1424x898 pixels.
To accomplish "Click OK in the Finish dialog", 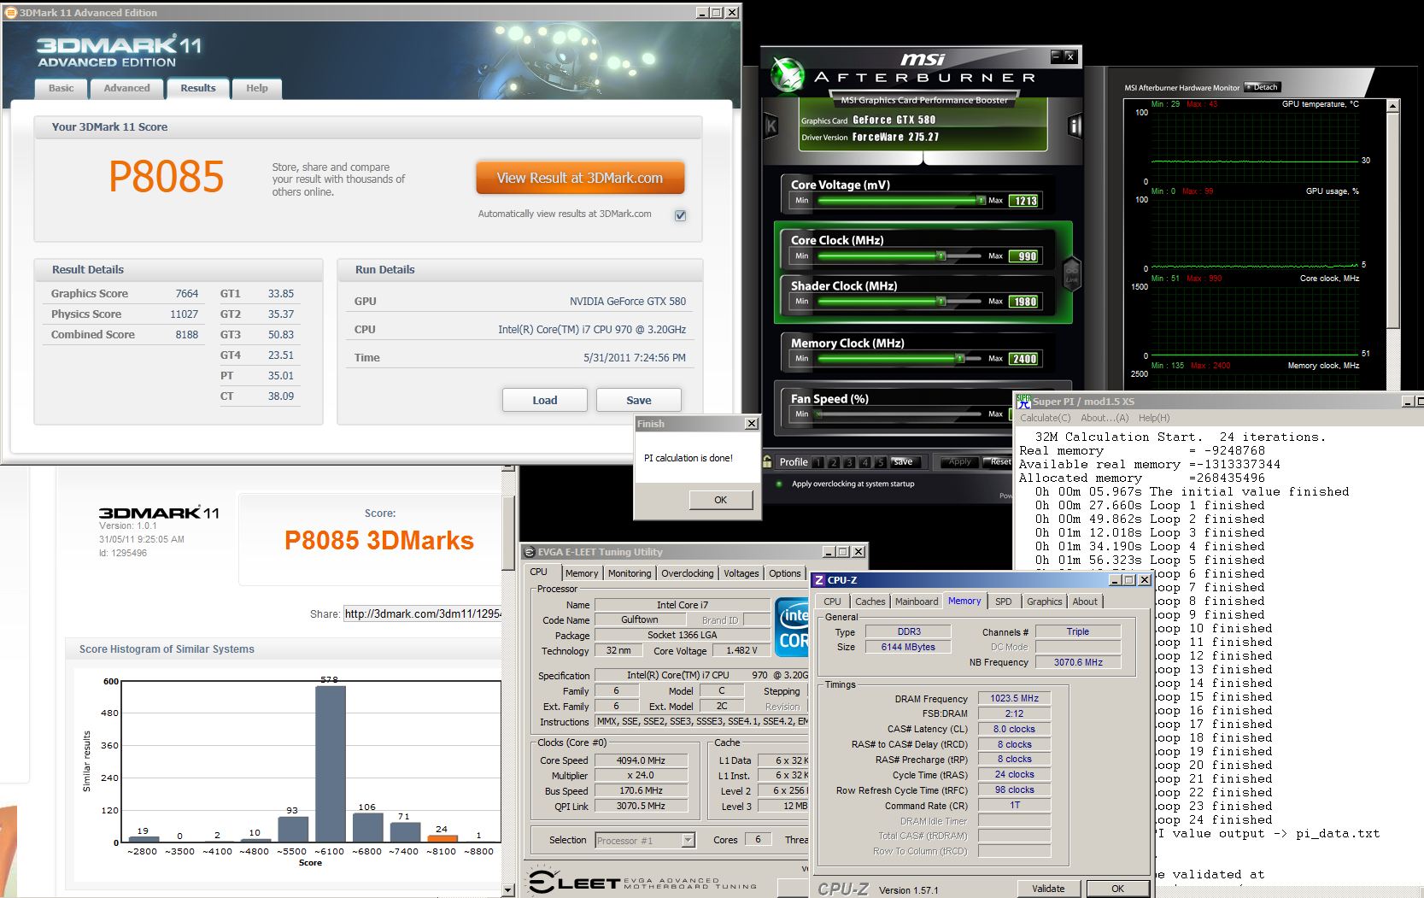I will click(720, 500).
